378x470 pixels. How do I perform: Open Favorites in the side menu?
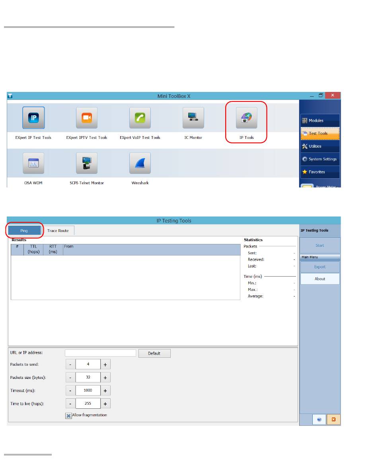320,172
